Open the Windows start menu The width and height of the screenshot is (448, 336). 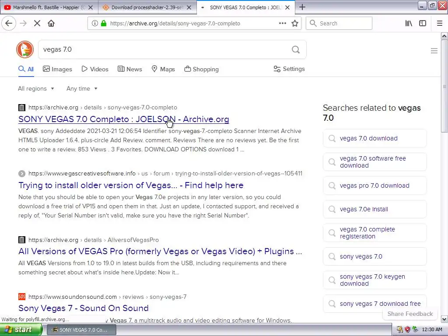21,330
